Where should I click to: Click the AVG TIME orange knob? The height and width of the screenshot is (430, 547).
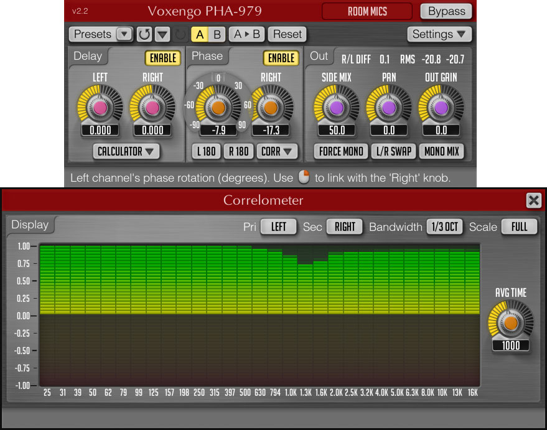[x=511, y=323]
